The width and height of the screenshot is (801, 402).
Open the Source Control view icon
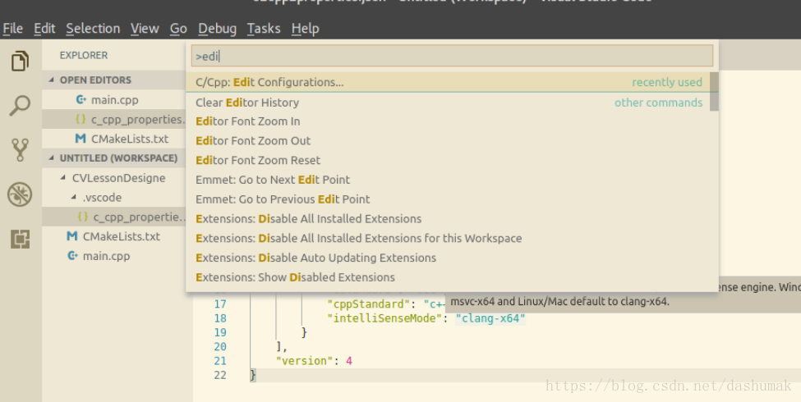pos(20,150)
